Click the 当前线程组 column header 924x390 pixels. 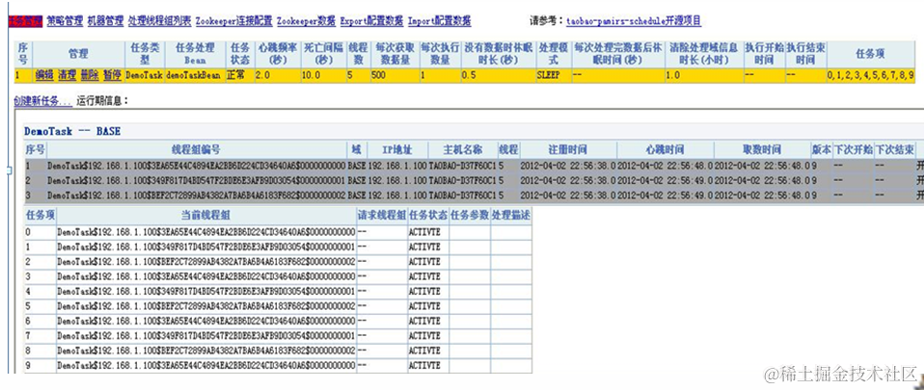[x=205, y=216]
